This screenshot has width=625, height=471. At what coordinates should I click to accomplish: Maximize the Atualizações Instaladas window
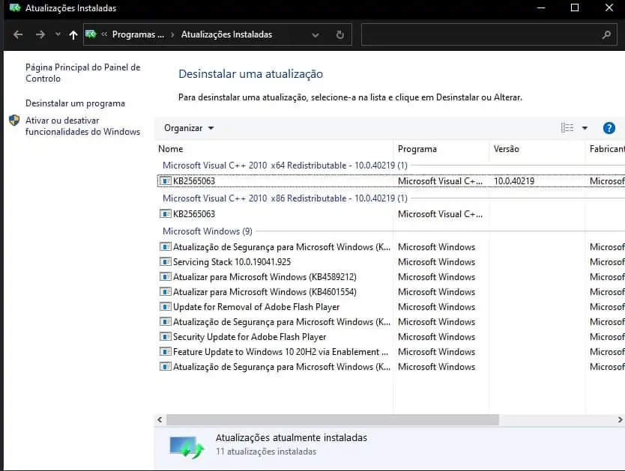point(575,7)
